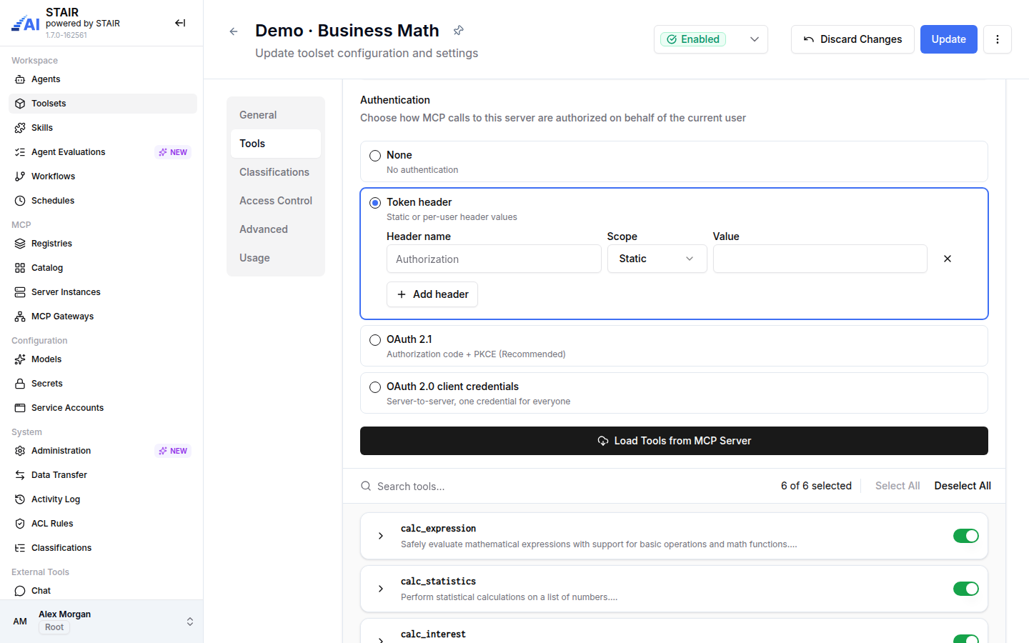Open Server Instances
The height and width of the screenshot is (643, 1029).
click(x=103, y=292)
